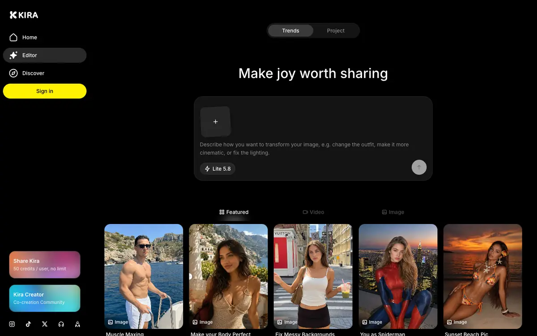
Task: Open Discover in the sidebar
Action: pos(45,73)
